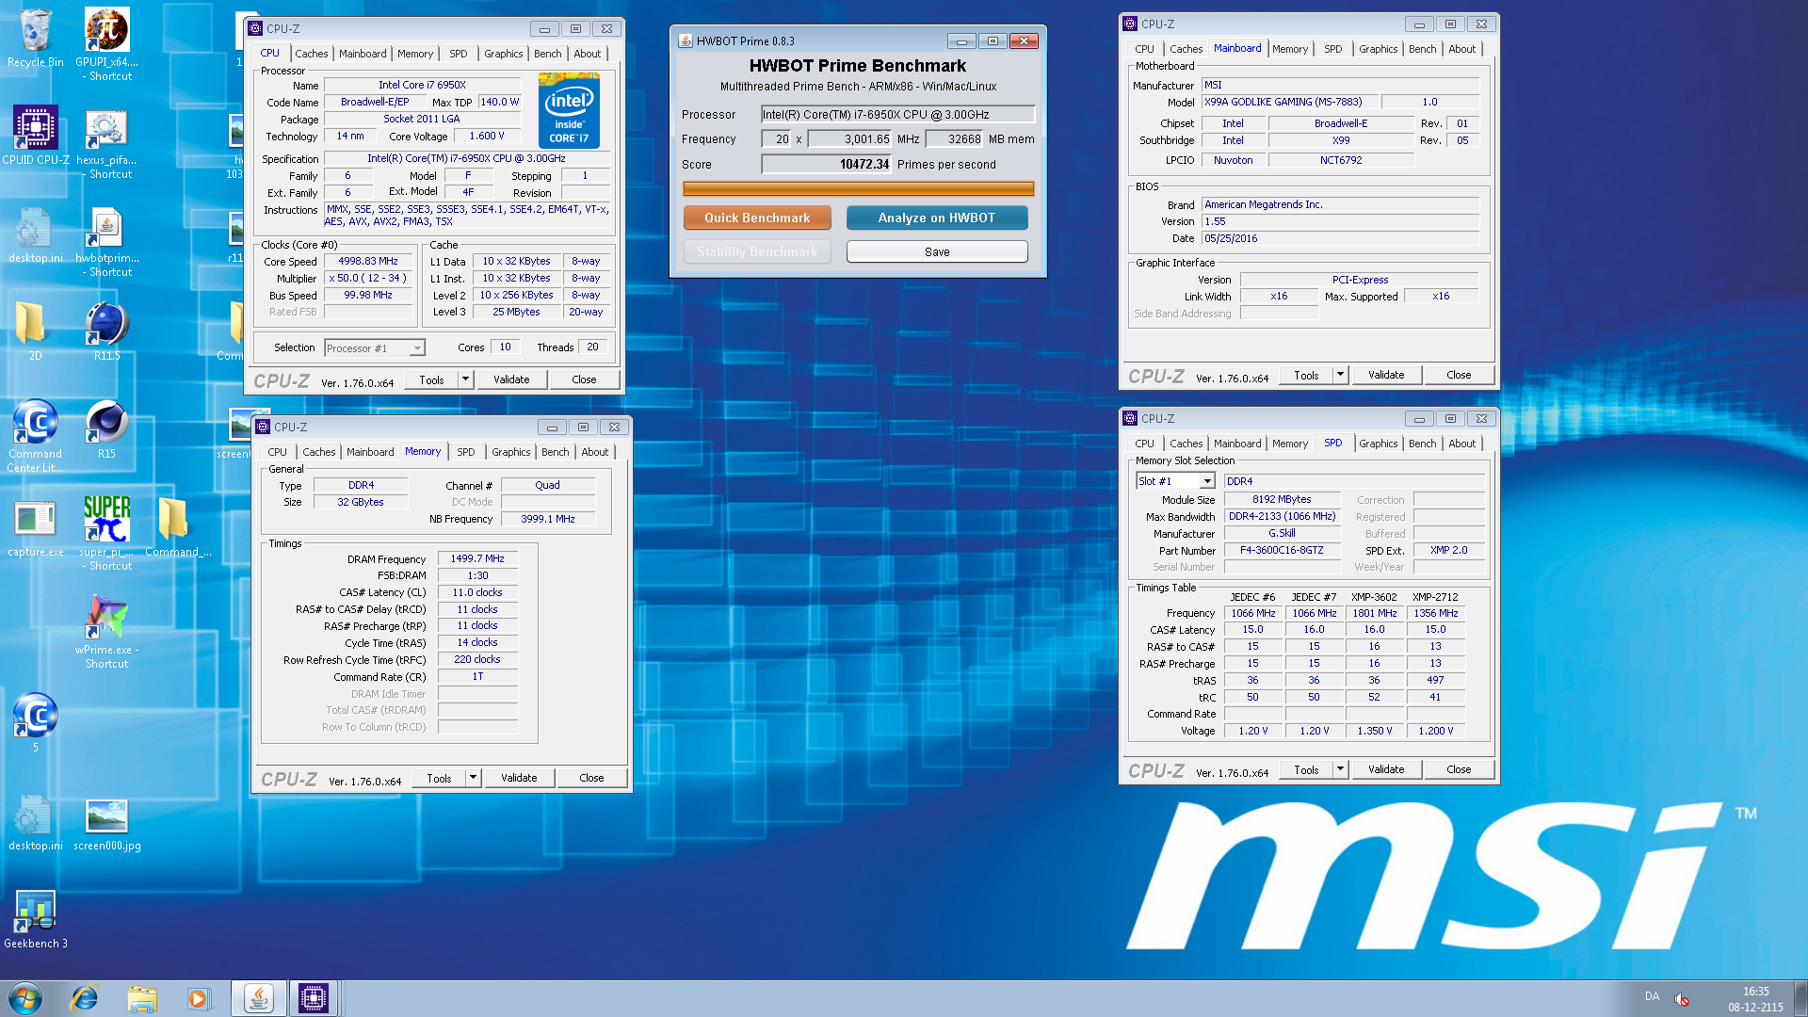Click HWBOT Prime orange progress bar
The width and height of the screenshot is (1808, 1017).
(x=858, y=188)
